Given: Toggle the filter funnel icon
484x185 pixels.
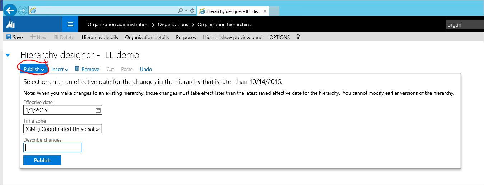Looking at the screenshot, I should pos(8,56).
